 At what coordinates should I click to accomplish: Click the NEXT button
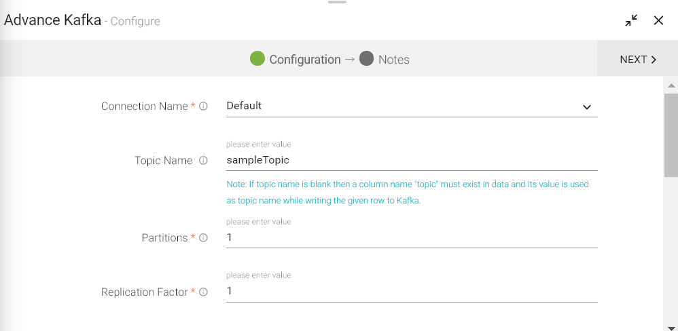(x=637, y=59)
